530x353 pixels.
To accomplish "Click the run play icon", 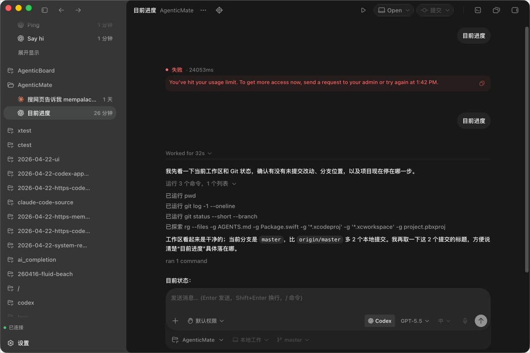I will [x=363, y=10].
